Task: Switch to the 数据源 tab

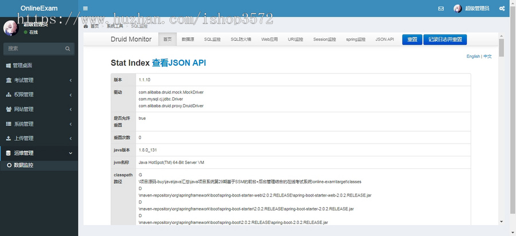Action: (188, 39)
